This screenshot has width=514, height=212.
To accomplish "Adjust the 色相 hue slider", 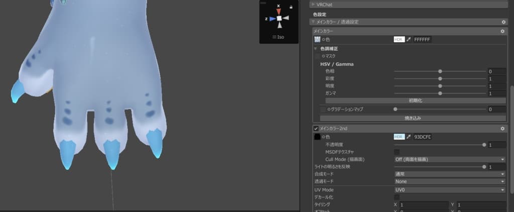I will [x=440, y=71].
